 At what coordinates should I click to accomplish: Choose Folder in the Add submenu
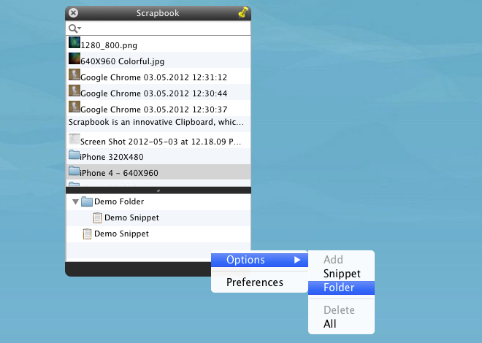point(341,288)
